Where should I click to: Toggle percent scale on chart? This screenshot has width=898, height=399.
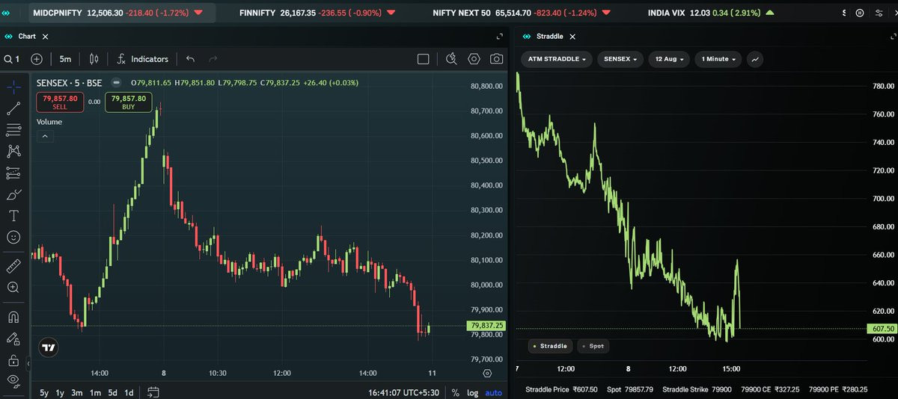click(455, 392)
